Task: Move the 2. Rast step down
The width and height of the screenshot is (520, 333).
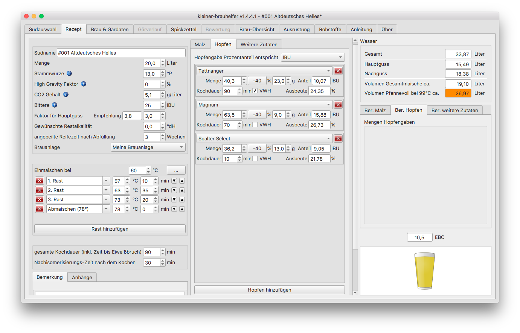Action: point(174,190)
